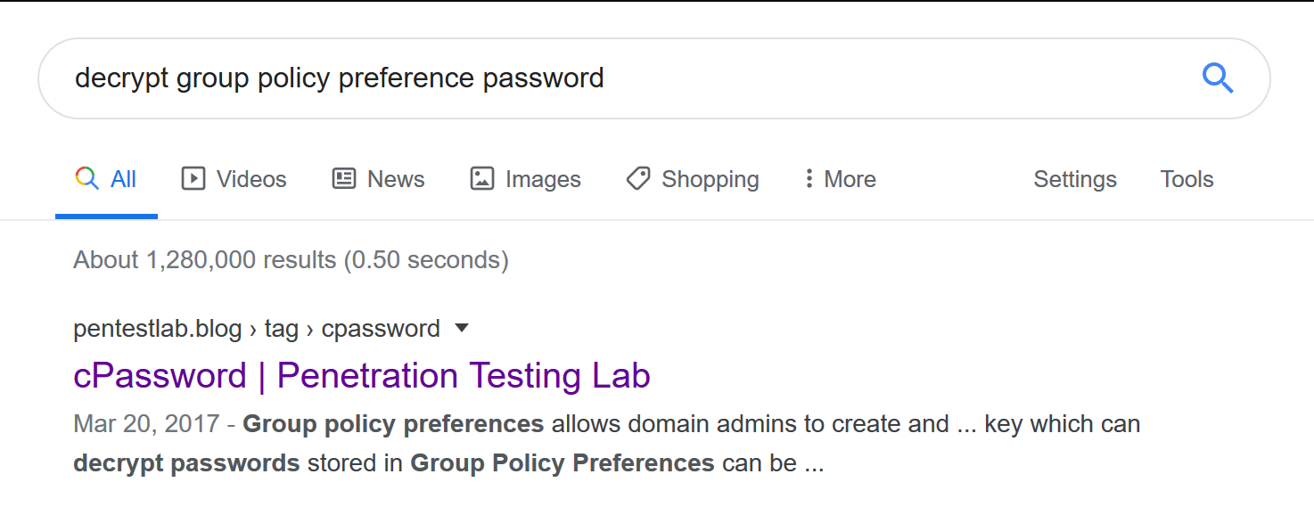Click the About 1,280,000 results text
1314x515 pixels.
[291, 260]
